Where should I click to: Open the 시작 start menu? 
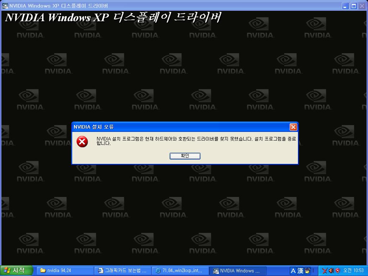[16, 270]
